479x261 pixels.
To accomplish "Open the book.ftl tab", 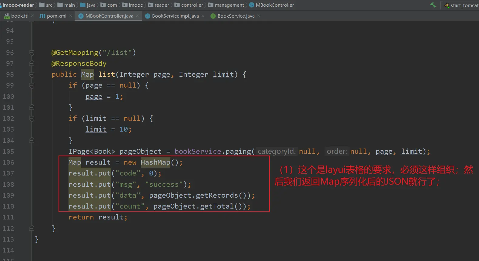I will (20, 16).
